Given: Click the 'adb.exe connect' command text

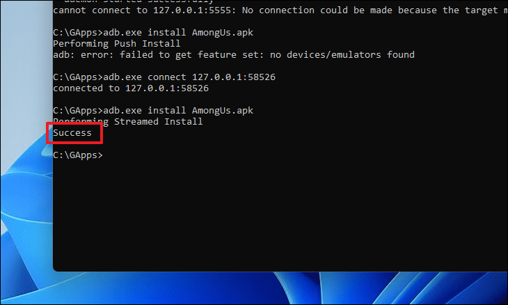Looking at the screenshot, I should pyautogui.click(x=145, y=77).
